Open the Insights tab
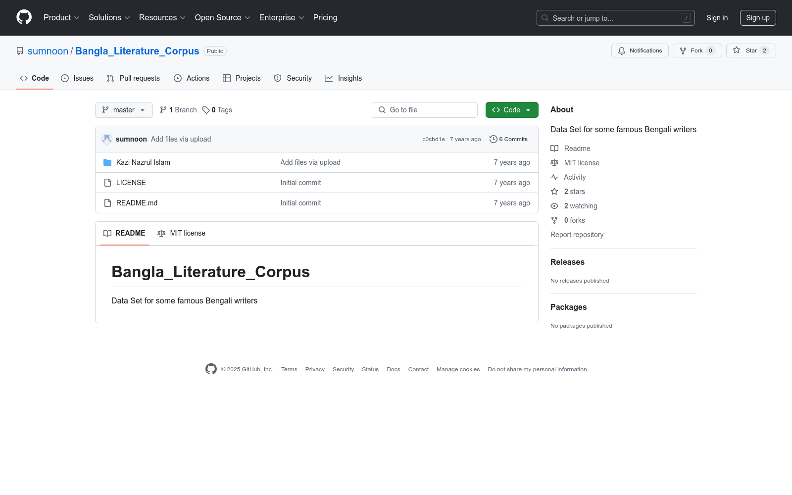The width and height of the screenshot is (792, 495). point(344,78)
